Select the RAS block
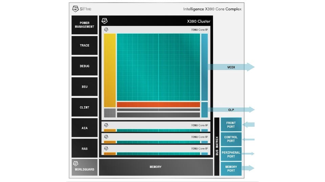Viewport: 325px width, 182px height. [x=85, y=148]
